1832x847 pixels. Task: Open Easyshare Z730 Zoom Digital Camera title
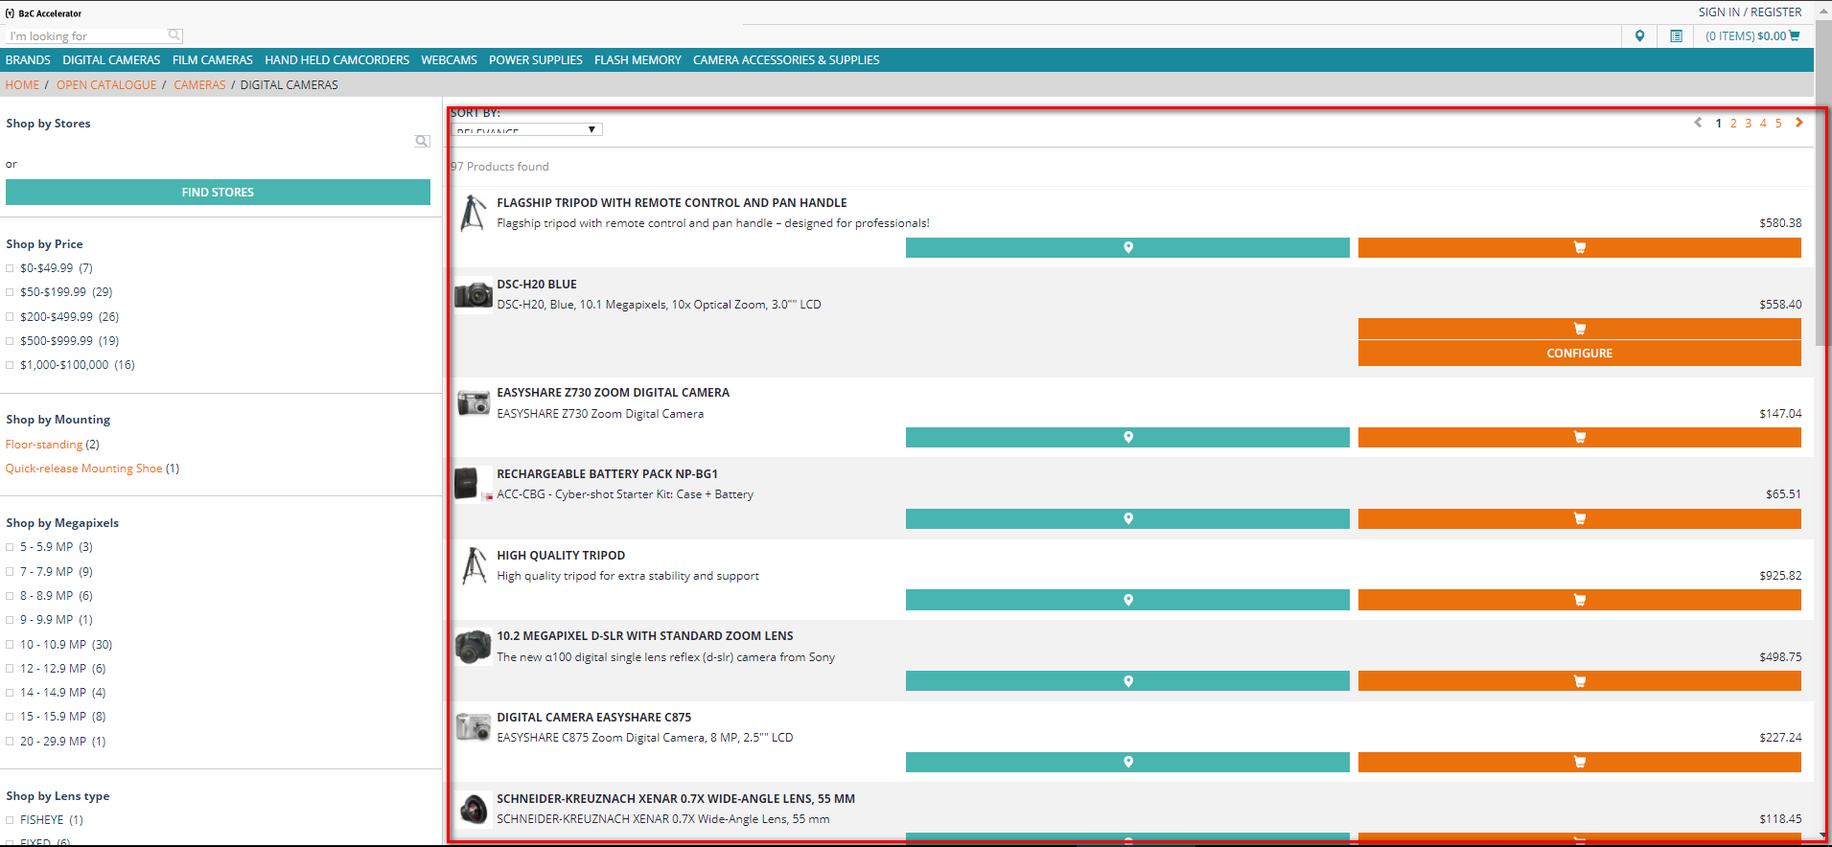(613, 393)
